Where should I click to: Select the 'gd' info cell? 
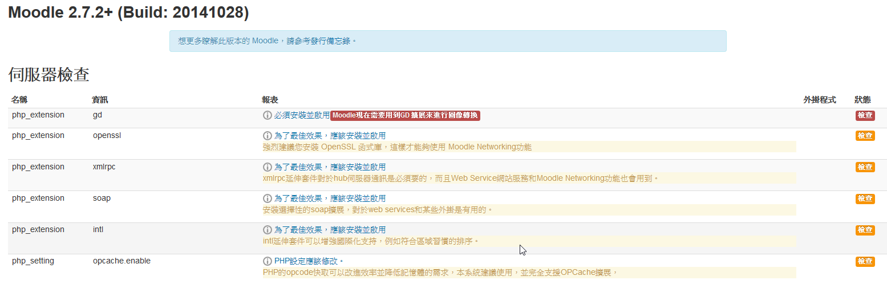point(98,115)
